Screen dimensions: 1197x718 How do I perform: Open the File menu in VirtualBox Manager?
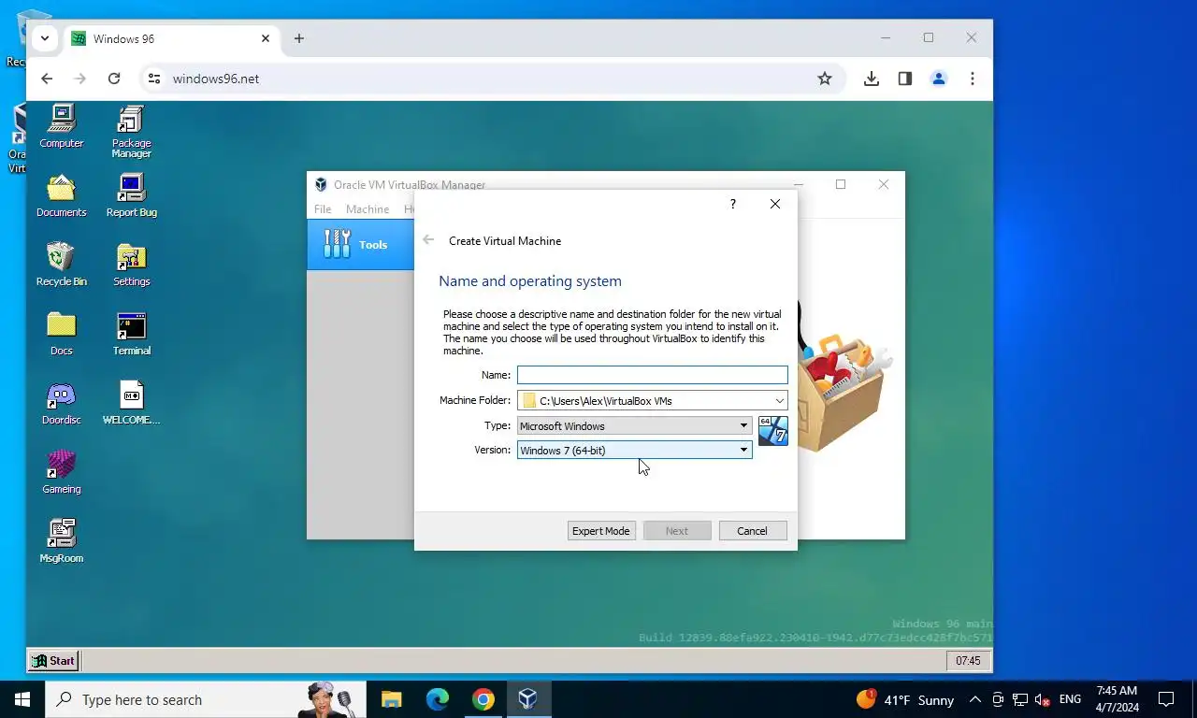(x=323, y=209)
